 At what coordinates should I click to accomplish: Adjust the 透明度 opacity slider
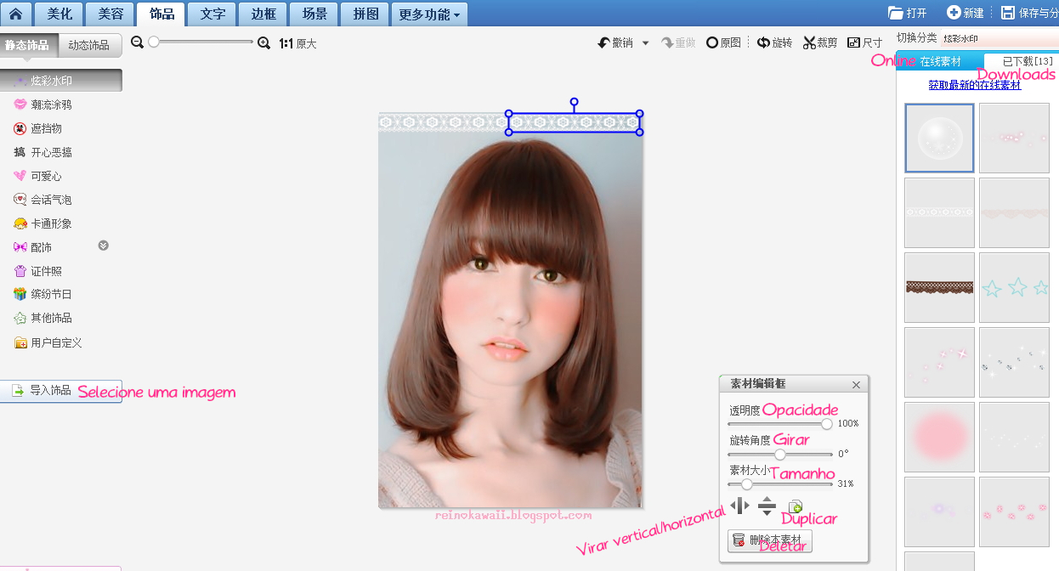click(825, 423)
